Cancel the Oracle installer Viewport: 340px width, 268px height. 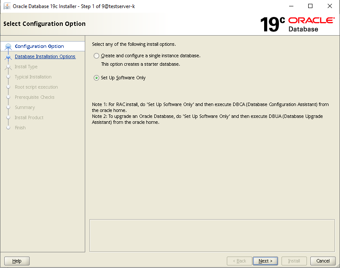pos(323,261)
